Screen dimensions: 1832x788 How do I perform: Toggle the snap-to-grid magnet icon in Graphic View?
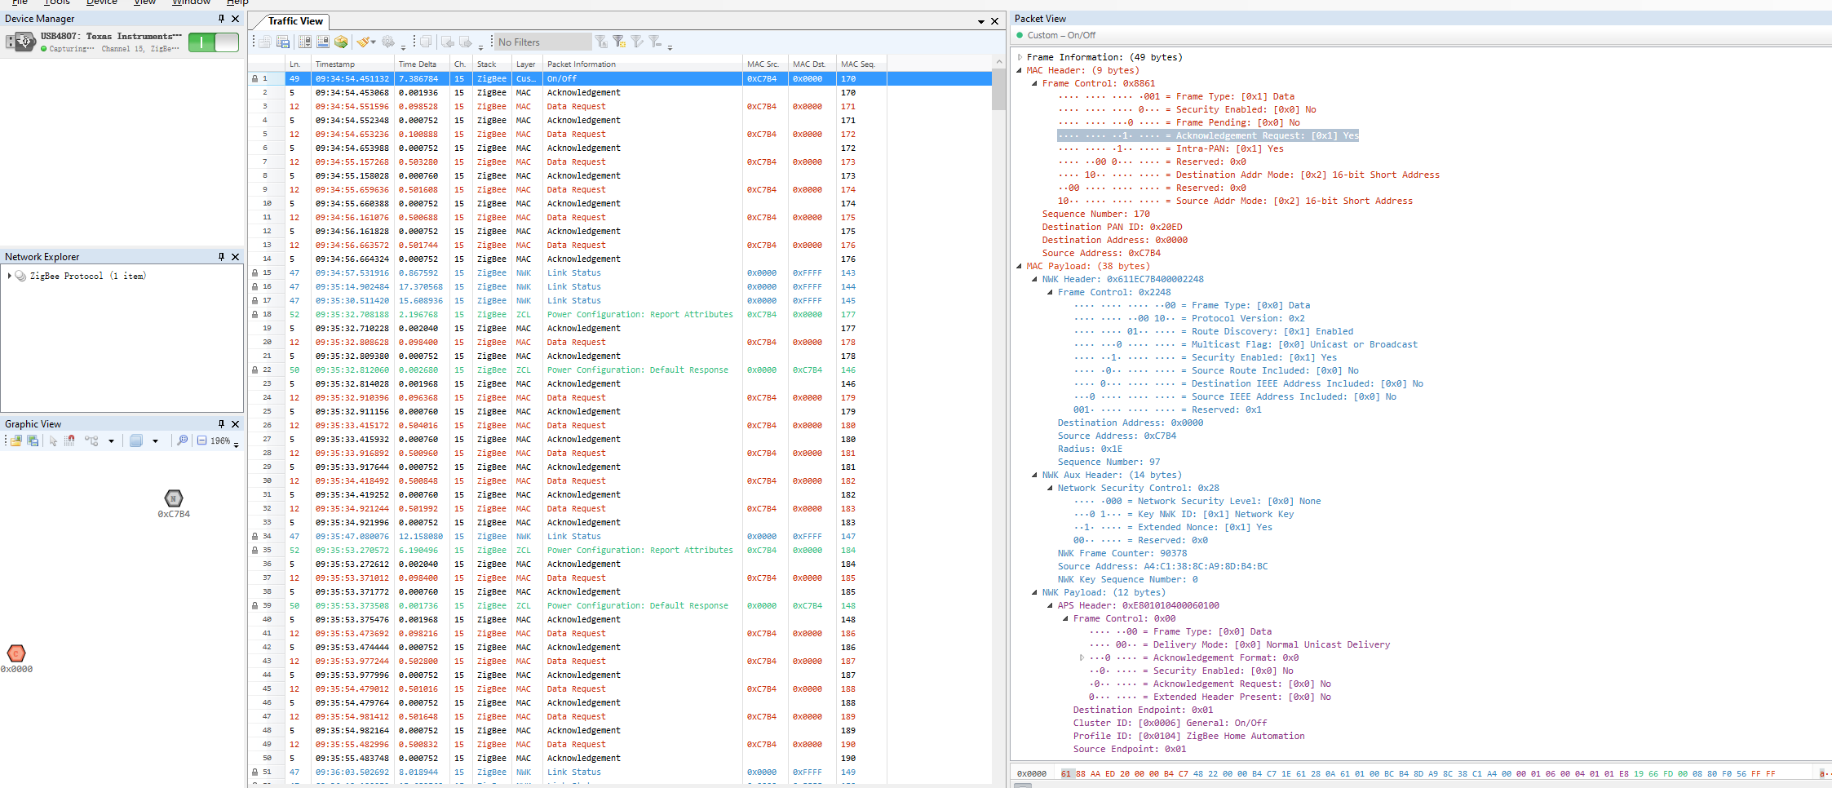(70, 440)
